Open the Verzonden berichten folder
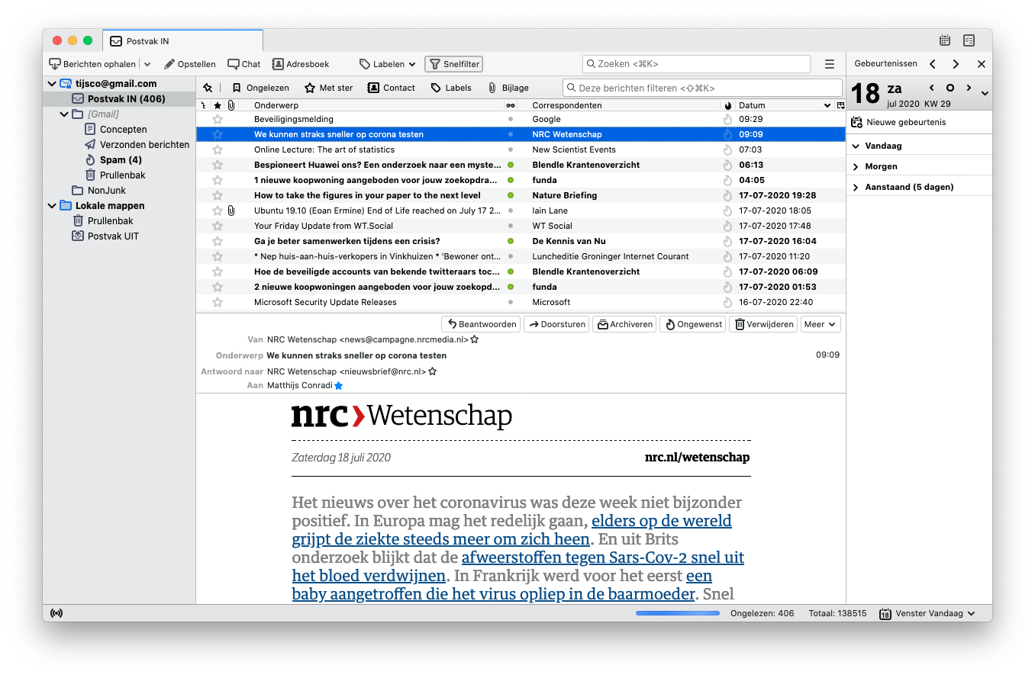 (144, 145)
